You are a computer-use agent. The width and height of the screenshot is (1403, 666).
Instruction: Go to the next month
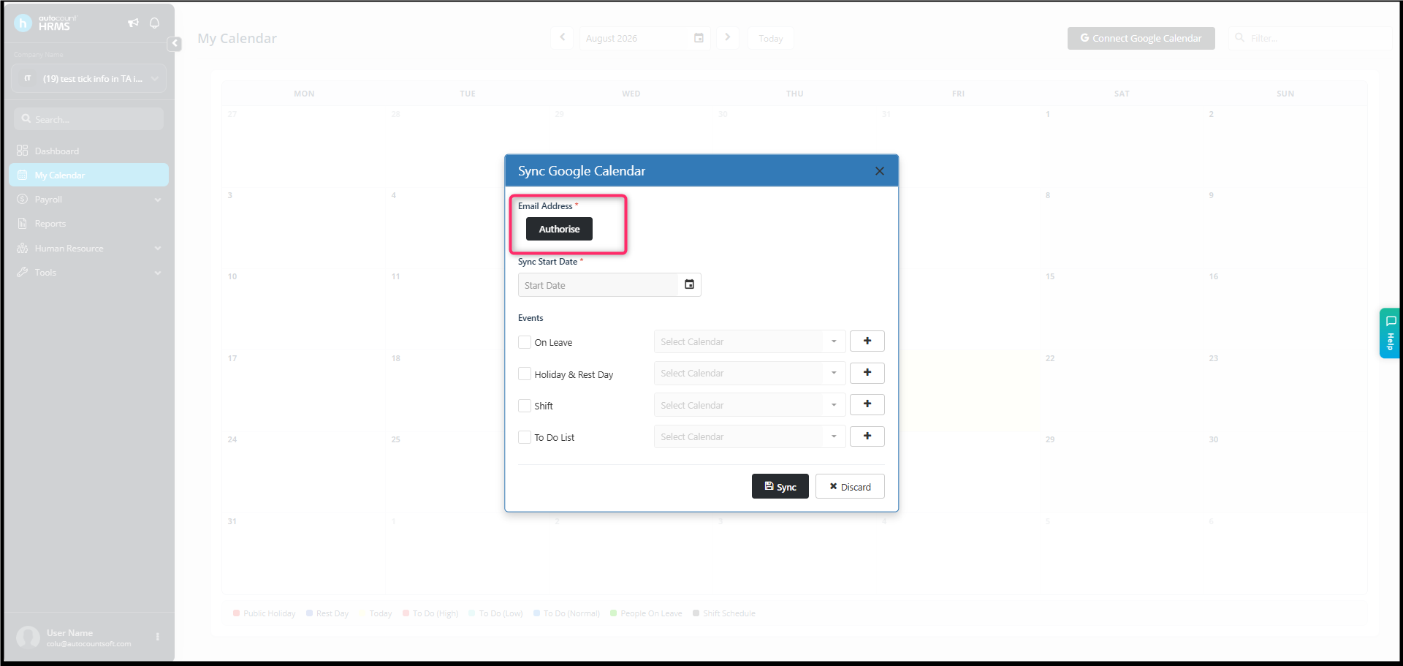[728, 38]
